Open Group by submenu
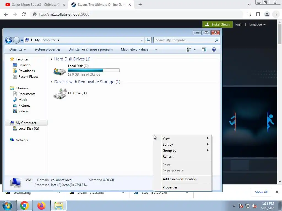 183,151
